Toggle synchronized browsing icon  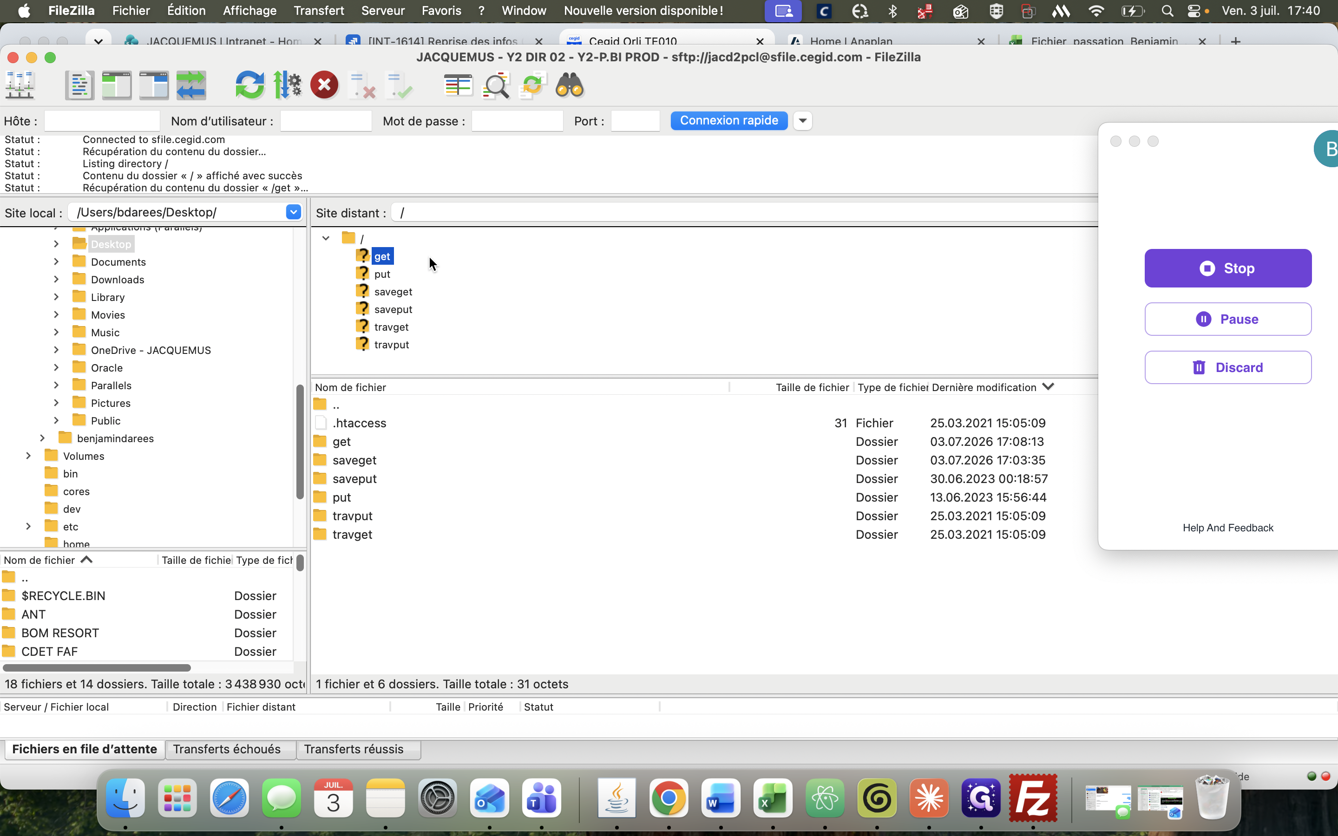(x=533, y=86)
